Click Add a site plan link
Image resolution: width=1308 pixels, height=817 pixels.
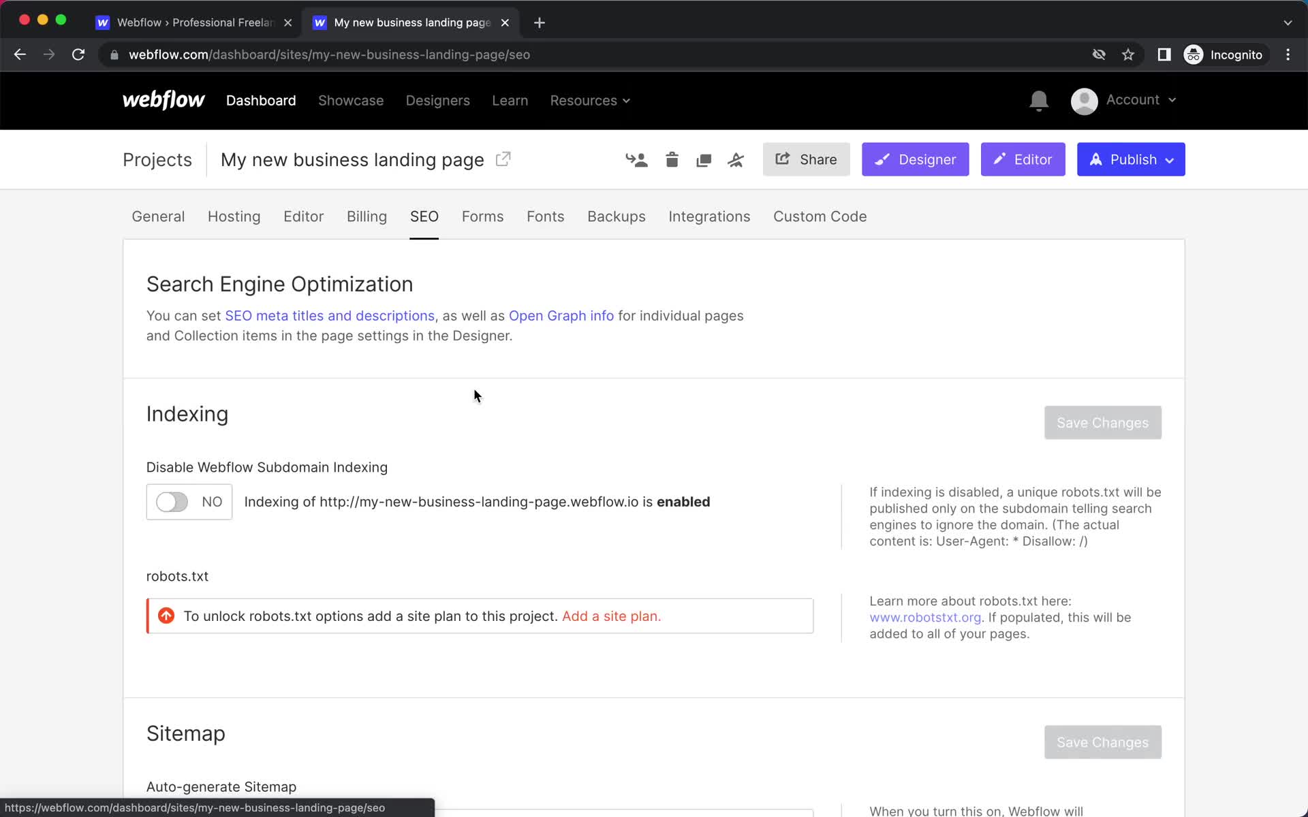(x=610, y=615)
